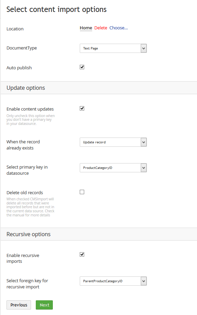Click the Previous button

coord(19,305)
